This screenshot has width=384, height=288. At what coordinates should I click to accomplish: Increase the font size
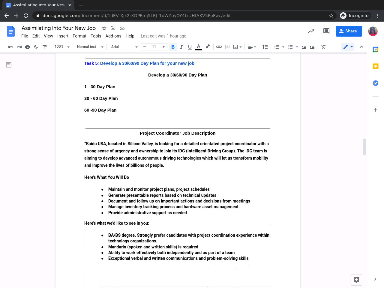pyautogui.click(x=163, y=47)
